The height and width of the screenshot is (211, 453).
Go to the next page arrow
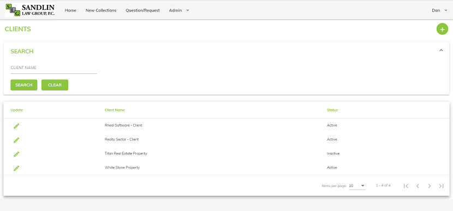click(x=430, y=186)
